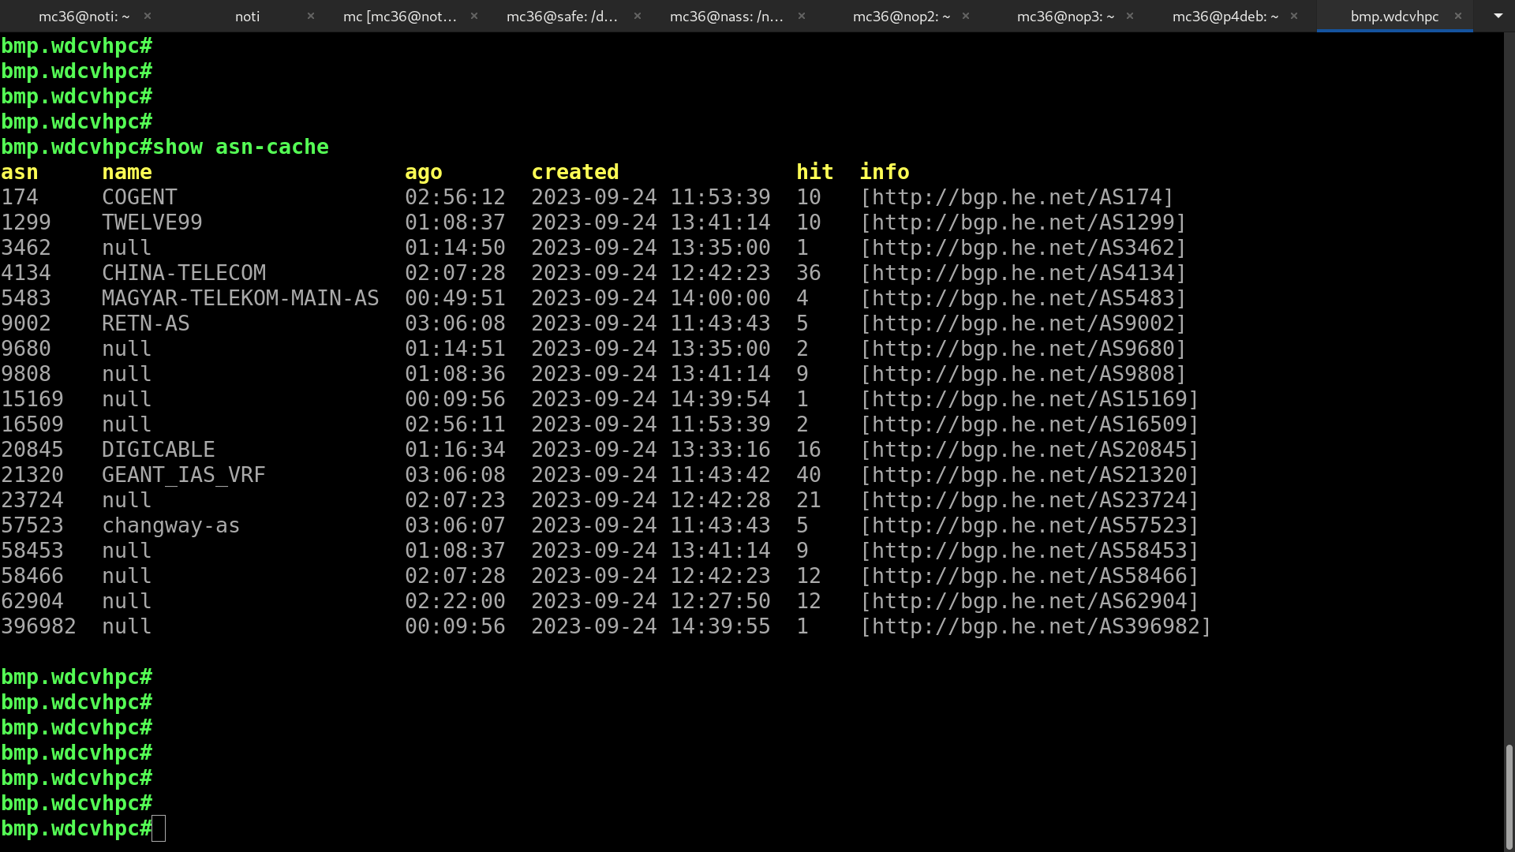Click the terminal vertical scrollbar thumb
Viewport: 1515px width, 852px height.
coord(1509,795)
